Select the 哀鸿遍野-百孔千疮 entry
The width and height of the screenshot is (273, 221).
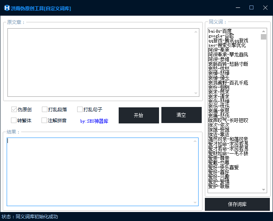[228, 83]
